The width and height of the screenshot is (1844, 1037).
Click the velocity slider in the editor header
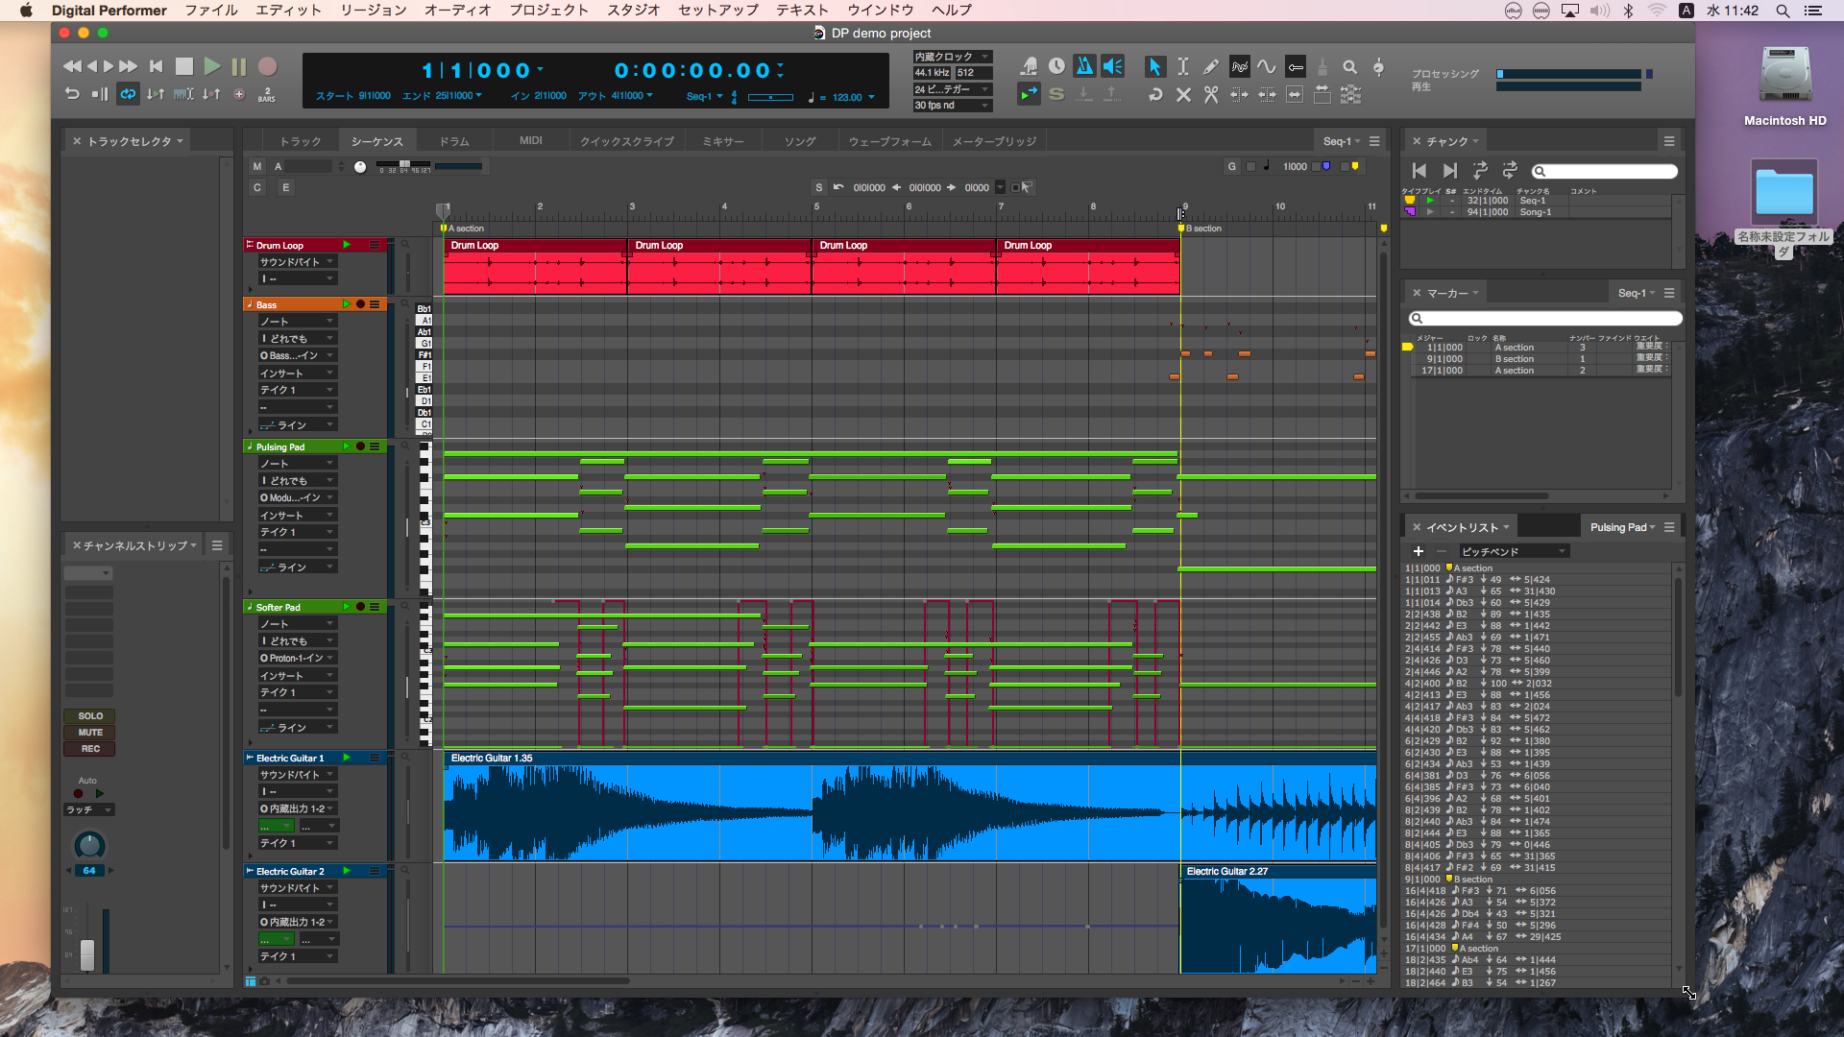tap(404, 166)
